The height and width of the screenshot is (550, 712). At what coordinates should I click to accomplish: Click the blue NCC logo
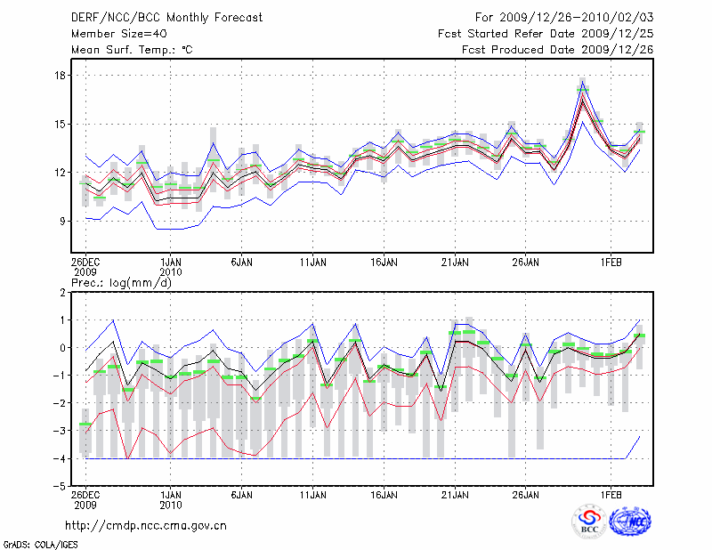click(x=631, y=522)
